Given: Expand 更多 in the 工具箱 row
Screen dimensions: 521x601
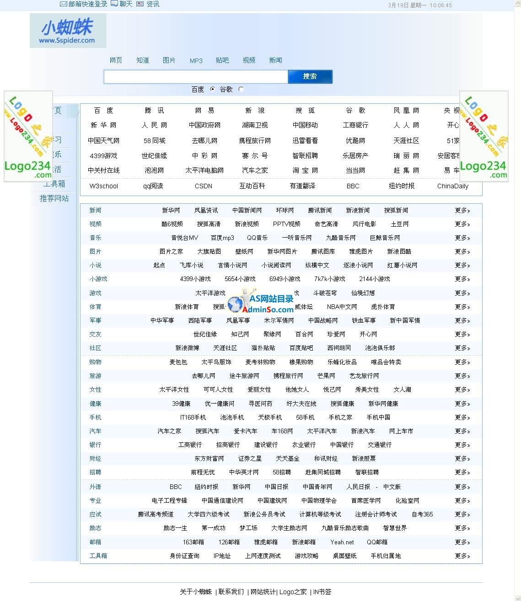Looking at the screenshot, I should pos(462,556).
